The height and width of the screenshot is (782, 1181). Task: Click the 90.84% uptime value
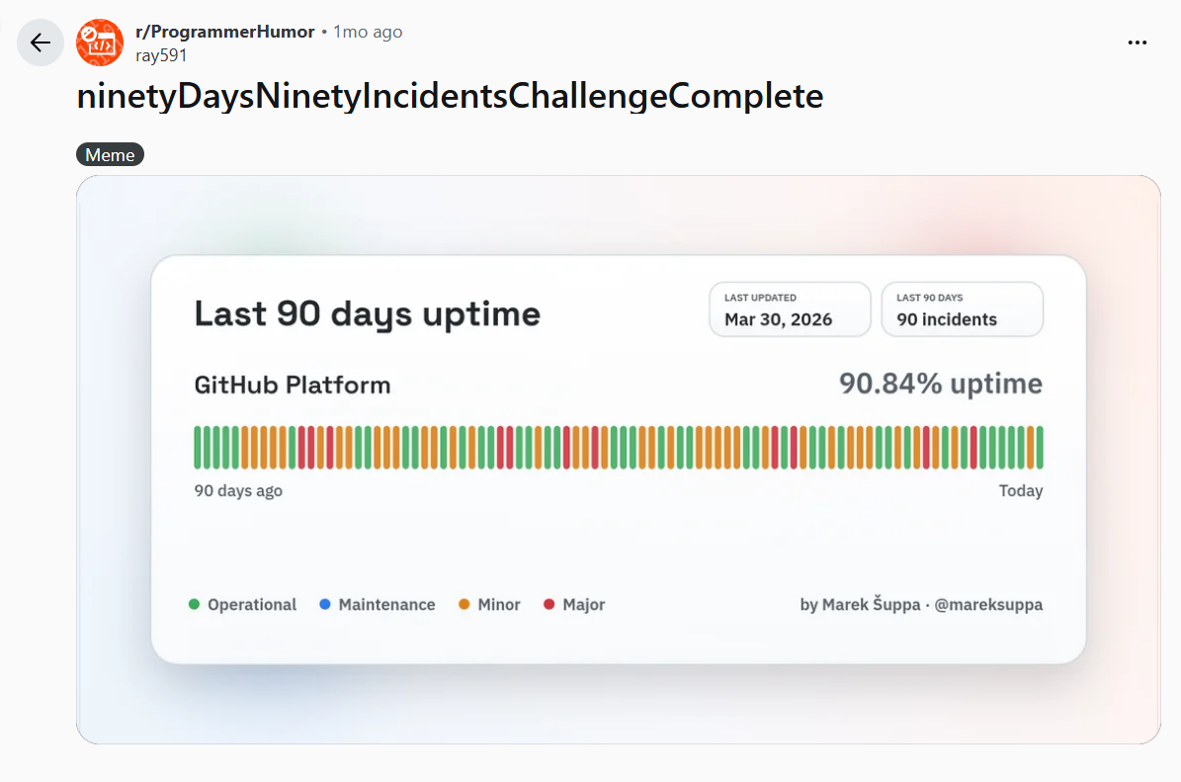pyautogui.click(x=941, y=384)
